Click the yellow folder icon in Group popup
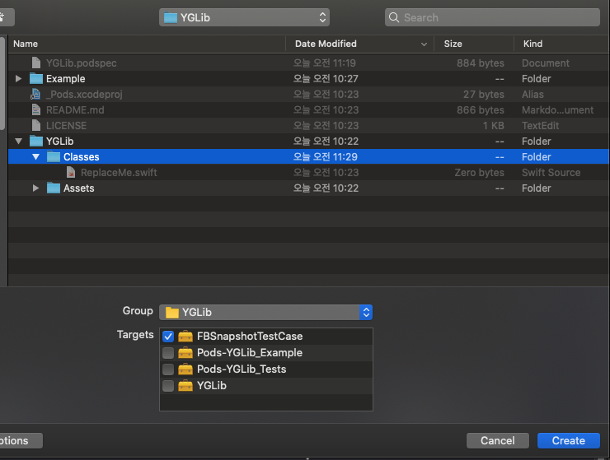Viewport: 610px width, 460px height. pyautogui.click(x=172, y=313)
